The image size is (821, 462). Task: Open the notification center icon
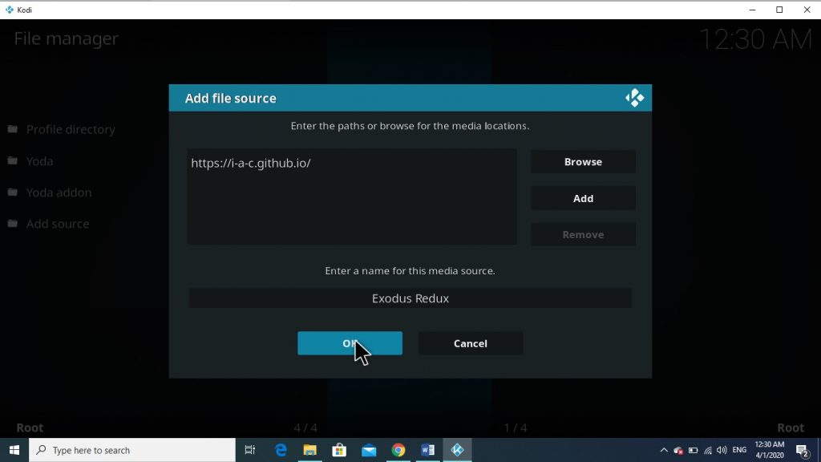tap(802, 450)
